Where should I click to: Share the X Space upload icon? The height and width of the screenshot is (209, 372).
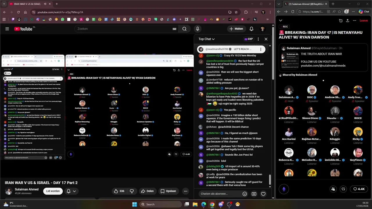(348, 21)
